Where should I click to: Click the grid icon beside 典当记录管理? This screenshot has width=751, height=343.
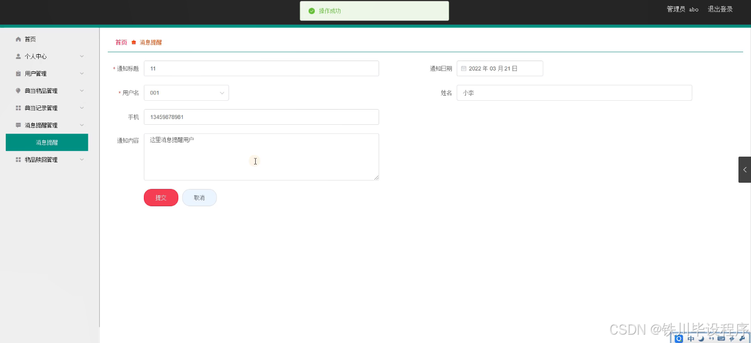click(x=18, y=108)
